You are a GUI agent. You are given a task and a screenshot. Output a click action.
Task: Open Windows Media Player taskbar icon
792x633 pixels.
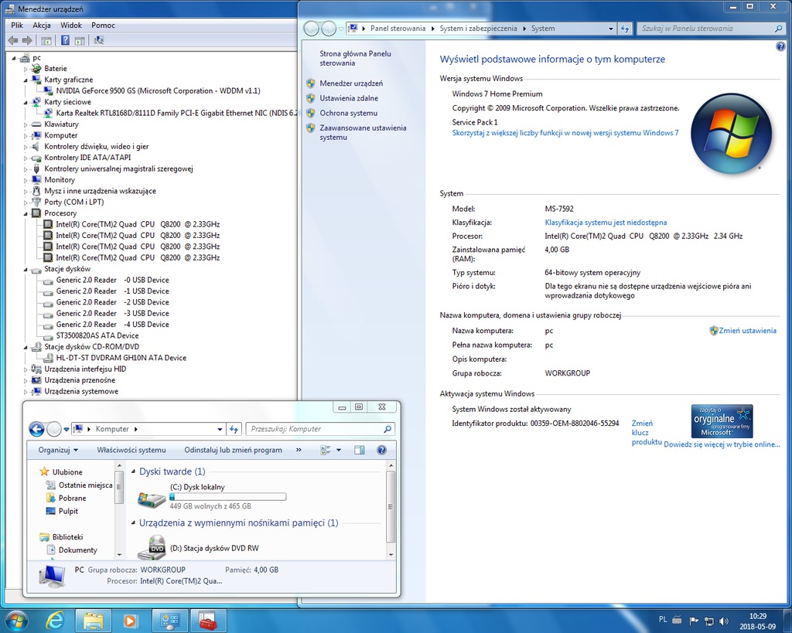[x=130, y=621]
